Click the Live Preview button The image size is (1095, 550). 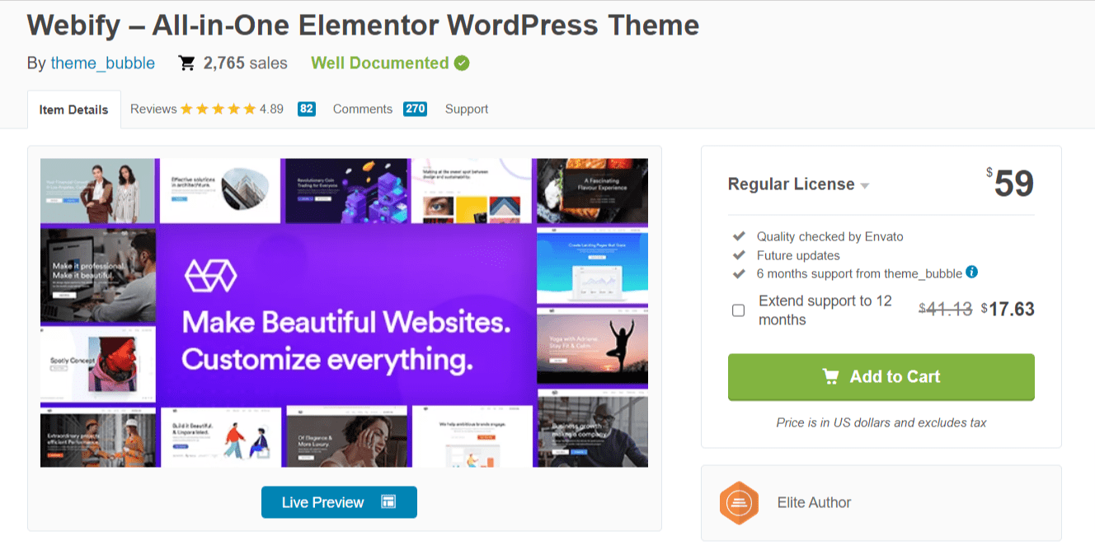[339, 502]
